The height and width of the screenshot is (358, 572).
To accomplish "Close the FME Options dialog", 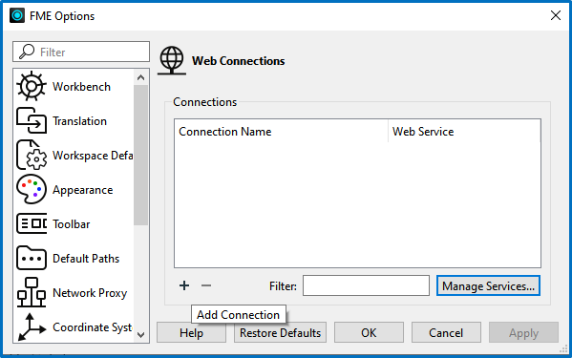I will pos(556,15).
